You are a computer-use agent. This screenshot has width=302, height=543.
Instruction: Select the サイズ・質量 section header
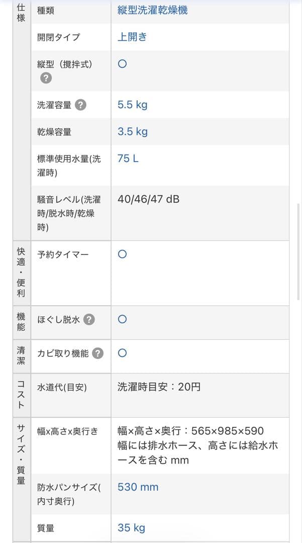(21, 455)
